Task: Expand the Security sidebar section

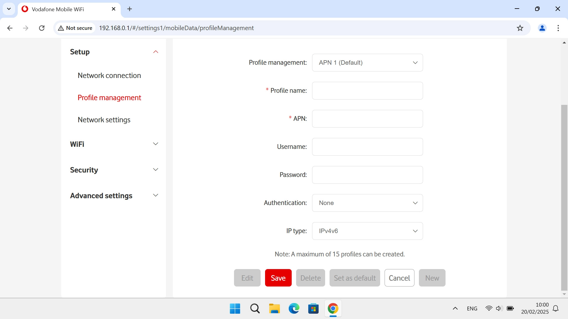Action: point(156,170)
